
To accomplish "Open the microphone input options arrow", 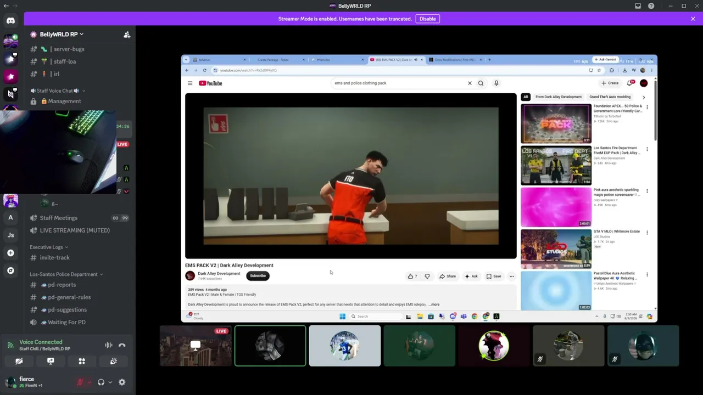I will 89,382.
